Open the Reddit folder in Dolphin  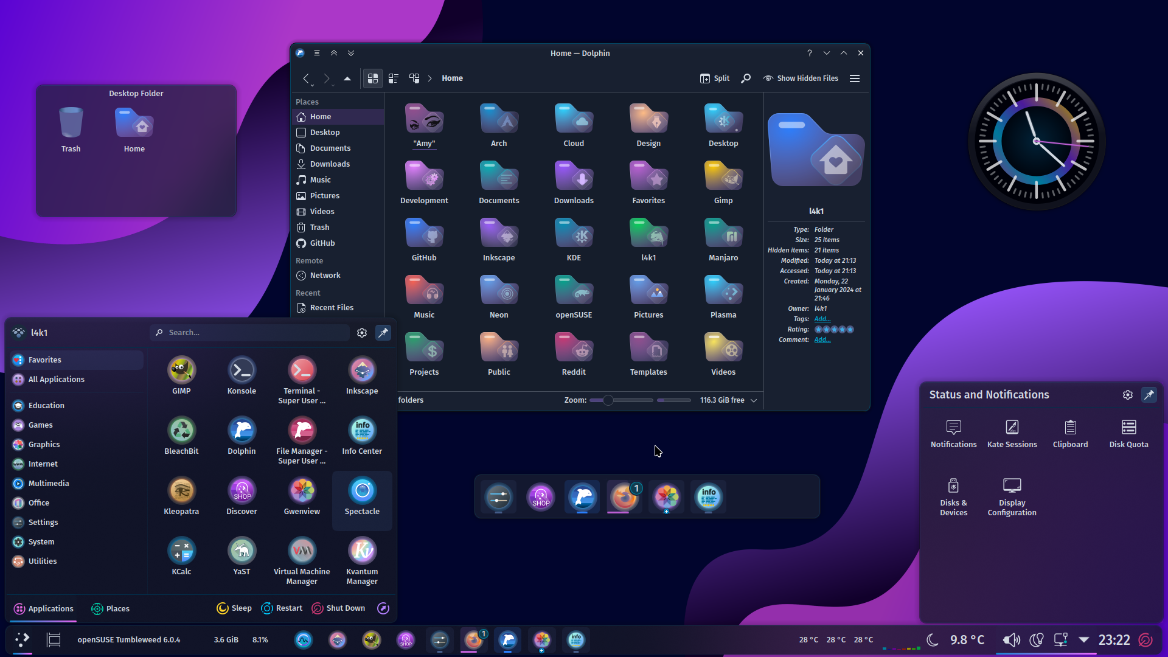pos(574,354)
